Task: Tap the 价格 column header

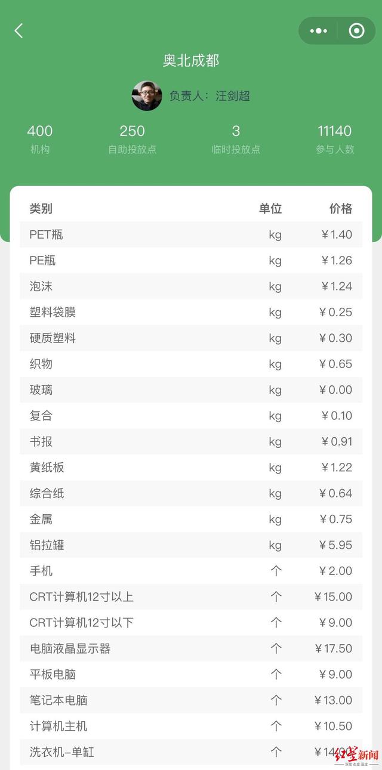Action: (341, 209)
